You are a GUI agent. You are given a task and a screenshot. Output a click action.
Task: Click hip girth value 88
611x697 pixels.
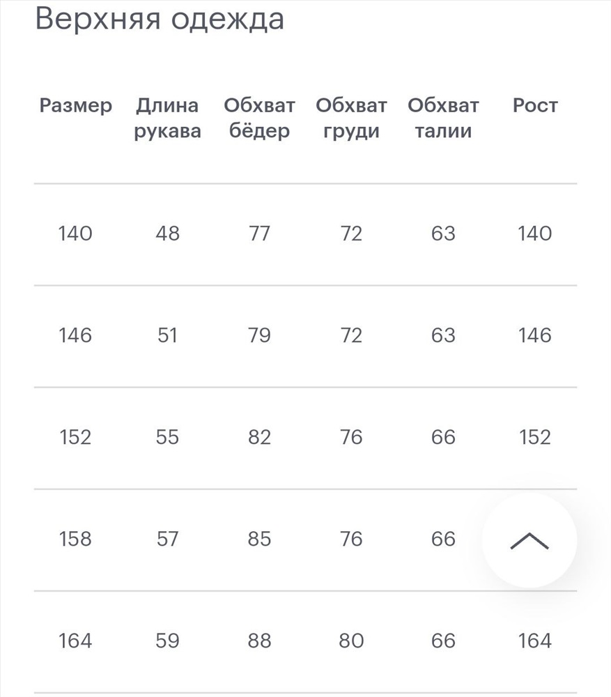[x=259, y=641]
